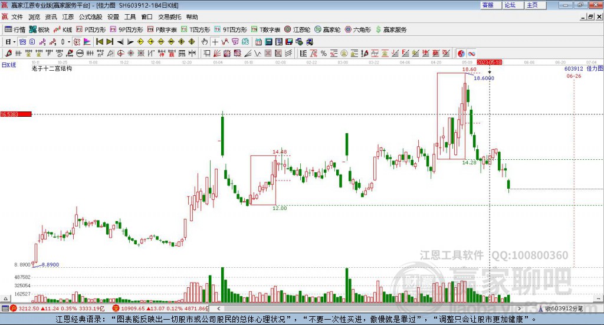This screenshot has height=325, width=604.
Task: Open the 帮助 menu
Action: [192, 17]
